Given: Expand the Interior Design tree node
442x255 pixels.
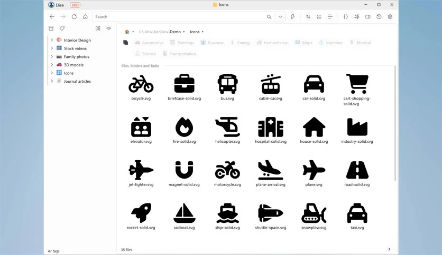Looking at the screenshot, I should click(52, 40).
